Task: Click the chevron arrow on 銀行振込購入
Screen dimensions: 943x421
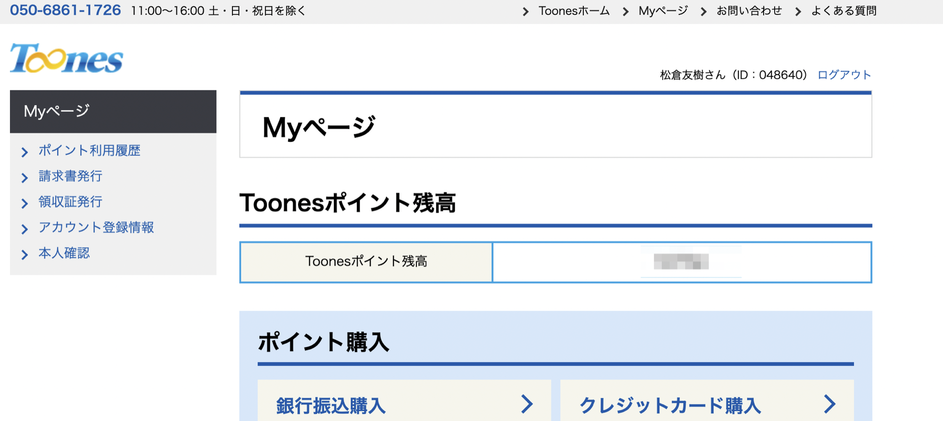Action: pyautogui.click(x=527, y=404)
